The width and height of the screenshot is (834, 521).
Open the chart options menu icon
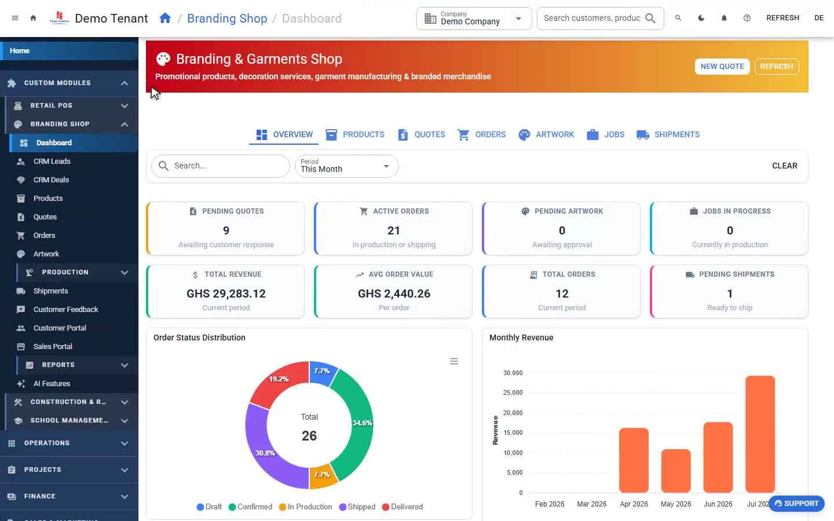point(454,361)
